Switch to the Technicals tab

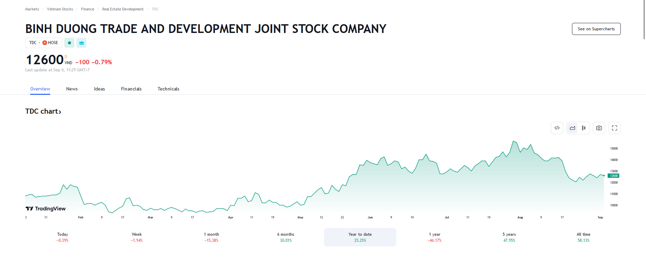point(168,89)
